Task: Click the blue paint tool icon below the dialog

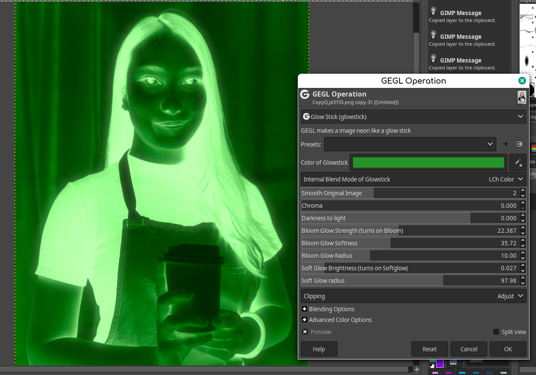Action: click(453, 363)
